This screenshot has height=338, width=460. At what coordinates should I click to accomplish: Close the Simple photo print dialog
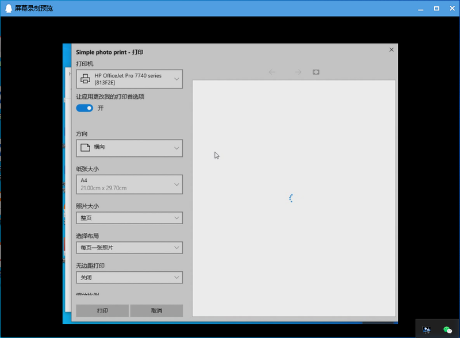coord(392,50)
